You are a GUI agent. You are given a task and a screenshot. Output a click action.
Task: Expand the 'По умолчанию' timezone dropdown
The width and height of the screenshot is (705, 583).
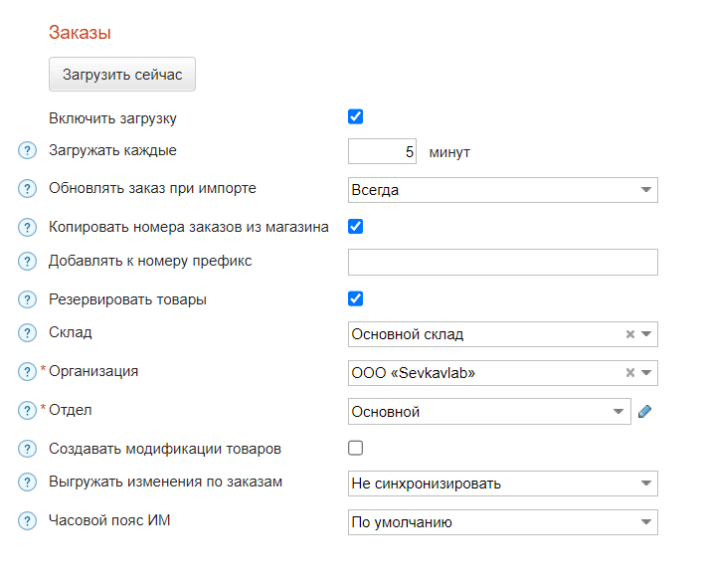pyautogui.click(x=502, y=521)
